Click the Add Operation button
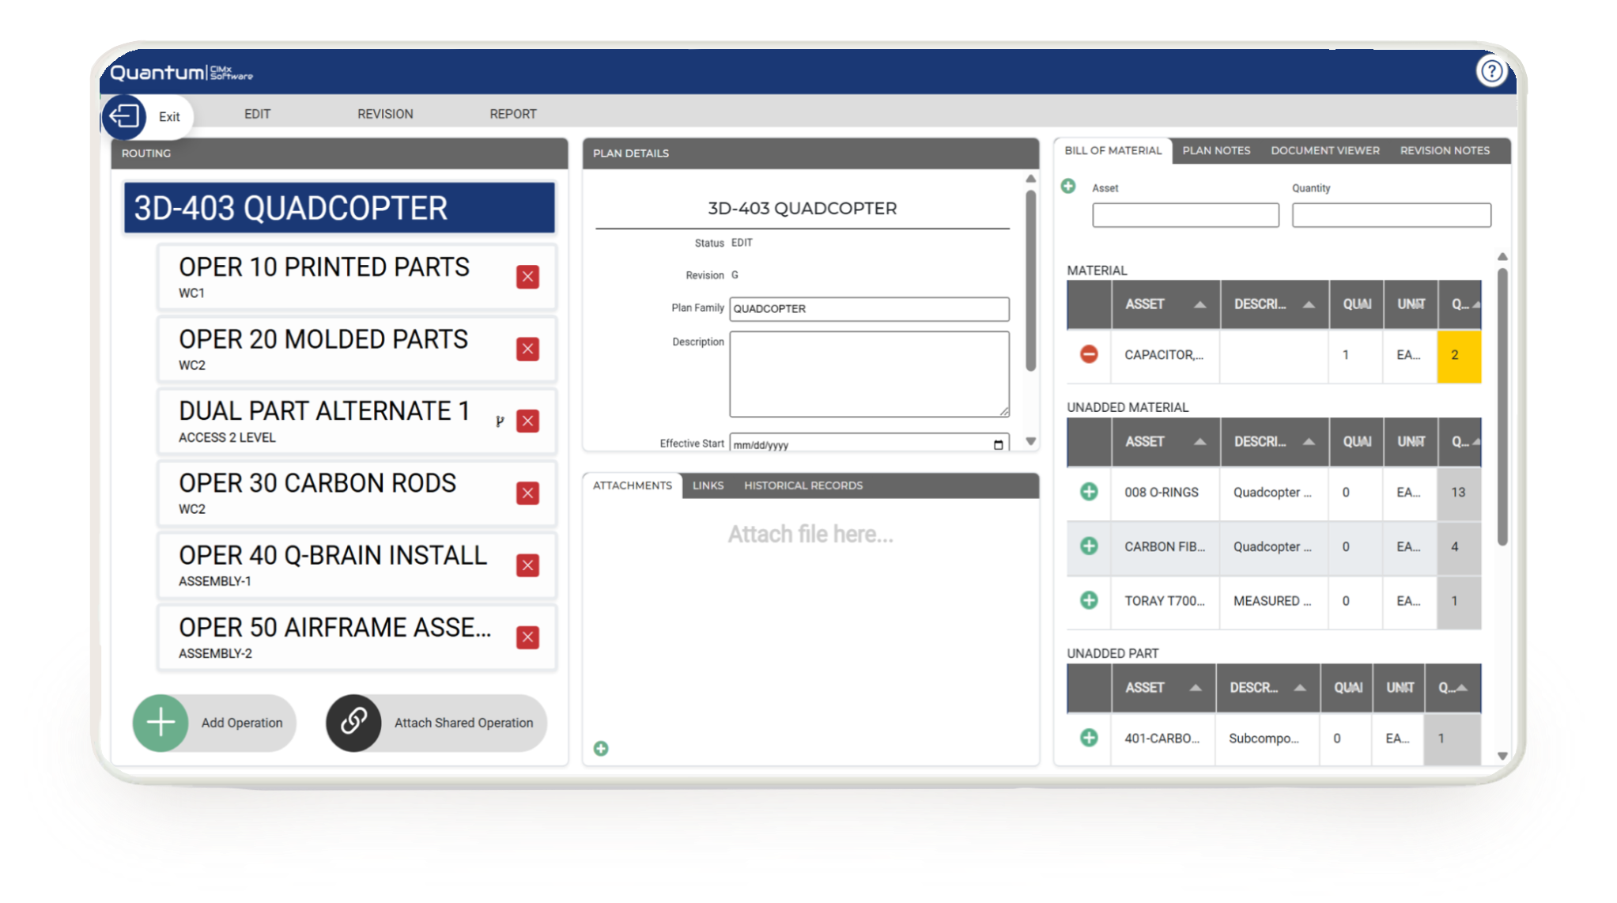Image resolution: width=1617 pixels, height=903 pixels. click(213, 722)
